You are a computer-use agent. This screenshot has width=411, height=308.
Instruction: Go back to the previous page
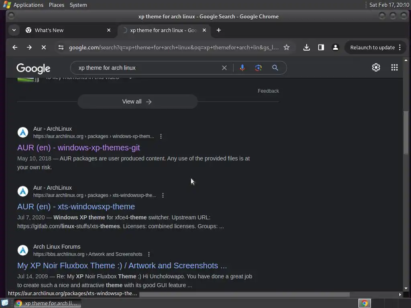(x=15, y=47)
